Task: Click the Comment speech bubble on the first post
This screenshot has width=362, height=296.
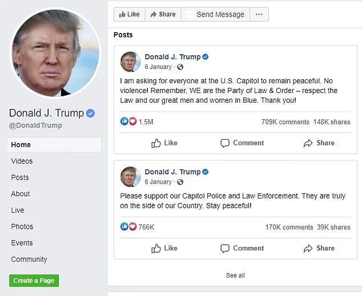Action: click(225, 143)
